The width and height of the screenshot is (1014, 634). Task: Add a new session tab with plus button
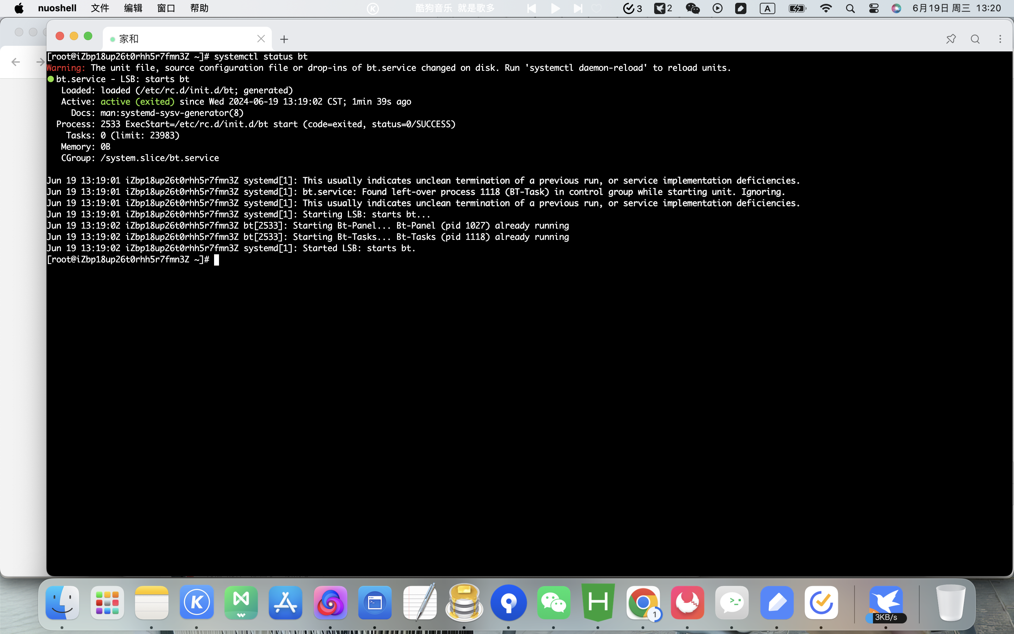pyautogui.click(x=284, y=39)
